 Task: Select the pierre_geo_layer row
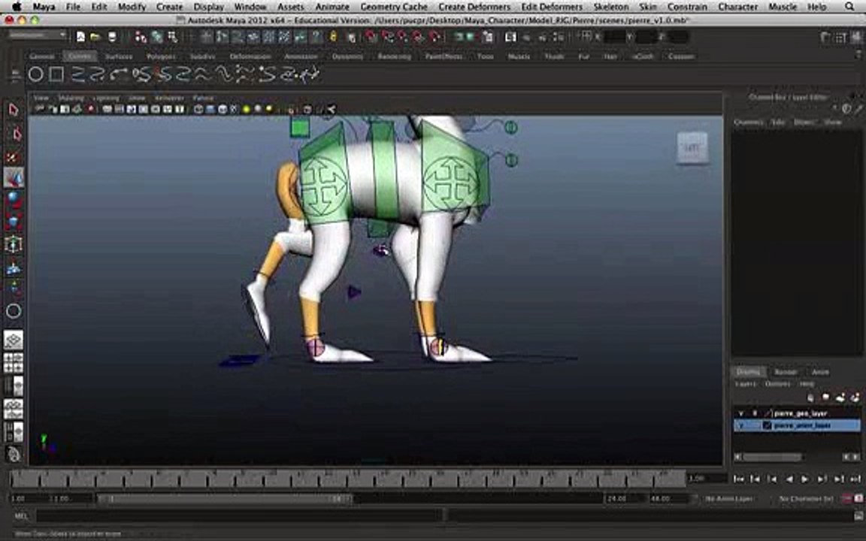796,413
